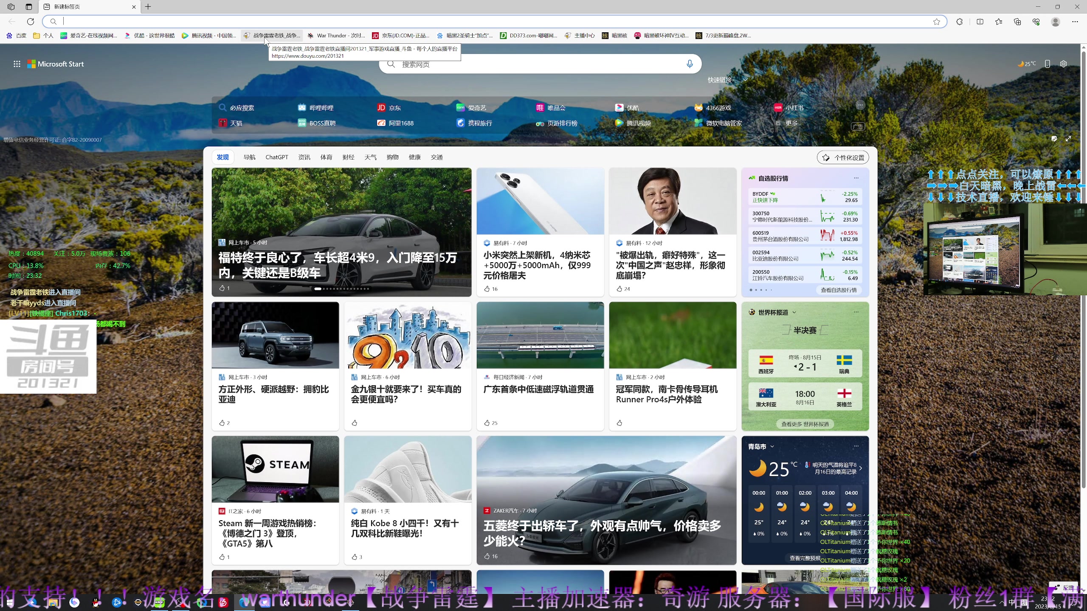Screen dimensions: 1087x611
Task: Open the 青岛市 city dropdown
Action: coord(772,446)
